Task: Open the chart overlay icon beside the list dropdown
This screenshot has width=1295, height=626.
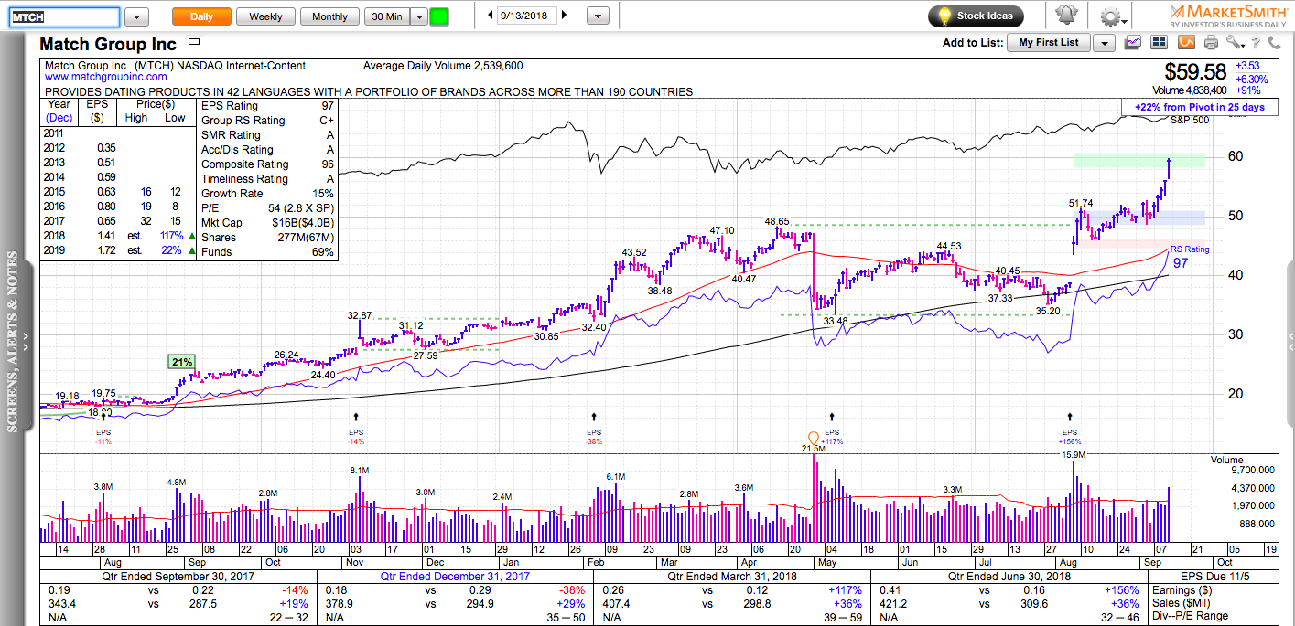Action: [1134, 42]
